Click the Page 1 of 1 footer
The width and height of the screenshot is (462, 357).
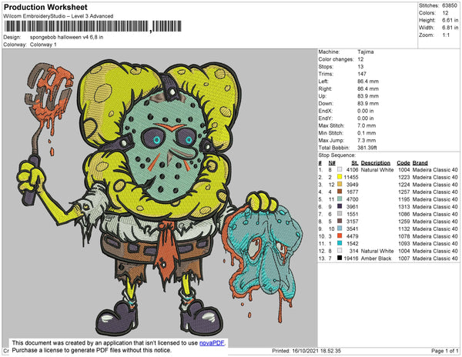click(x=445, y=351)
